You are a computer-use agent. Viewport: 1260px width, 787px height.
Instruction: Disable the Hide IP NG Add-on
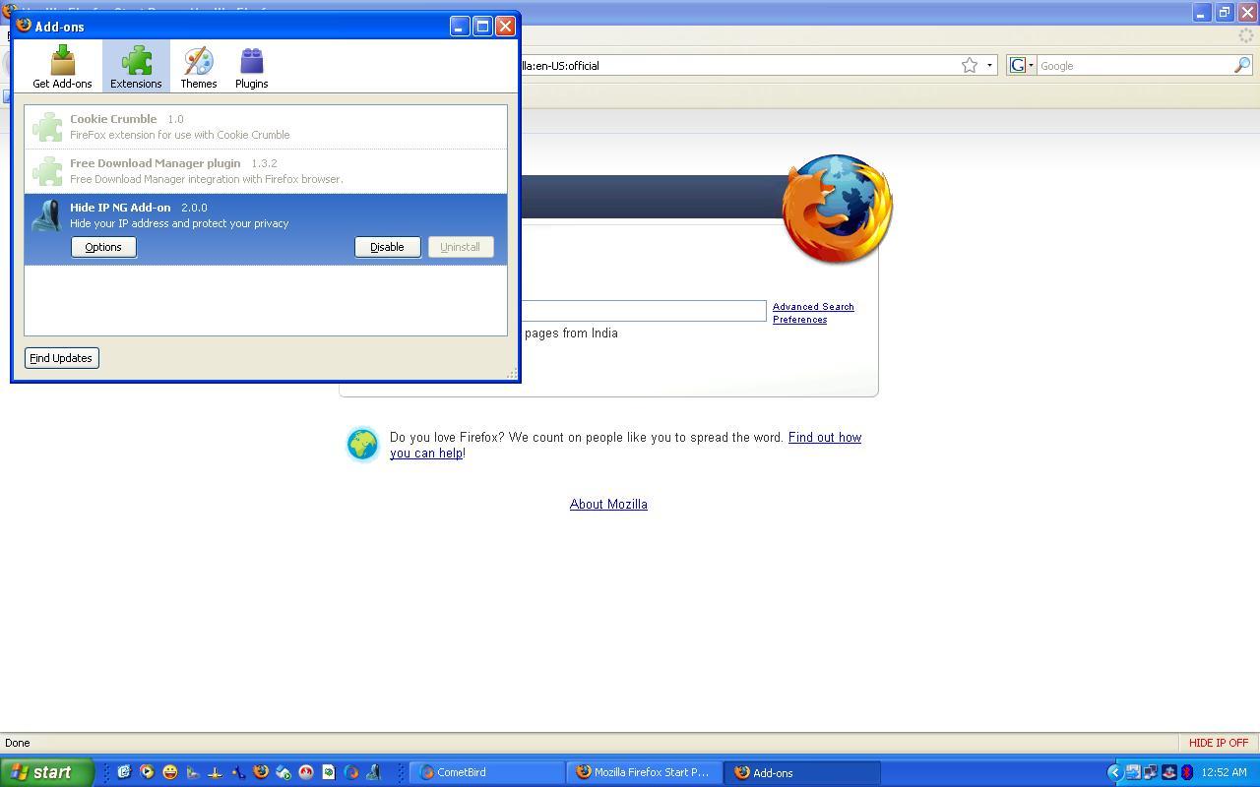tap(387, 247)
